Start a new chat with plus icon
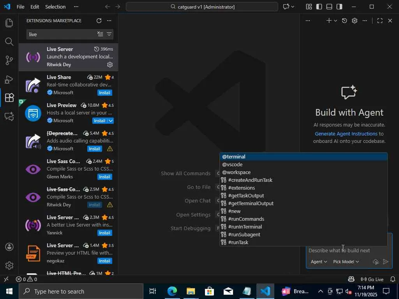Image resolution: width=399 pixels, height=299 pixels. tap(329, 21)
